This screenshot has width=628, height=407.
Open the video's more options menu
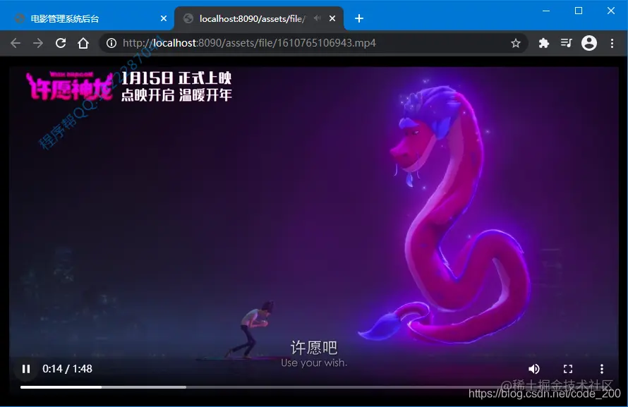(602, 368)
